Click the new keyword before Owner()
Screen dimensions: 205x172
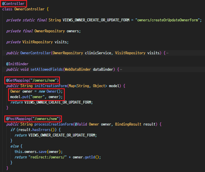click(x=42, y=91)
